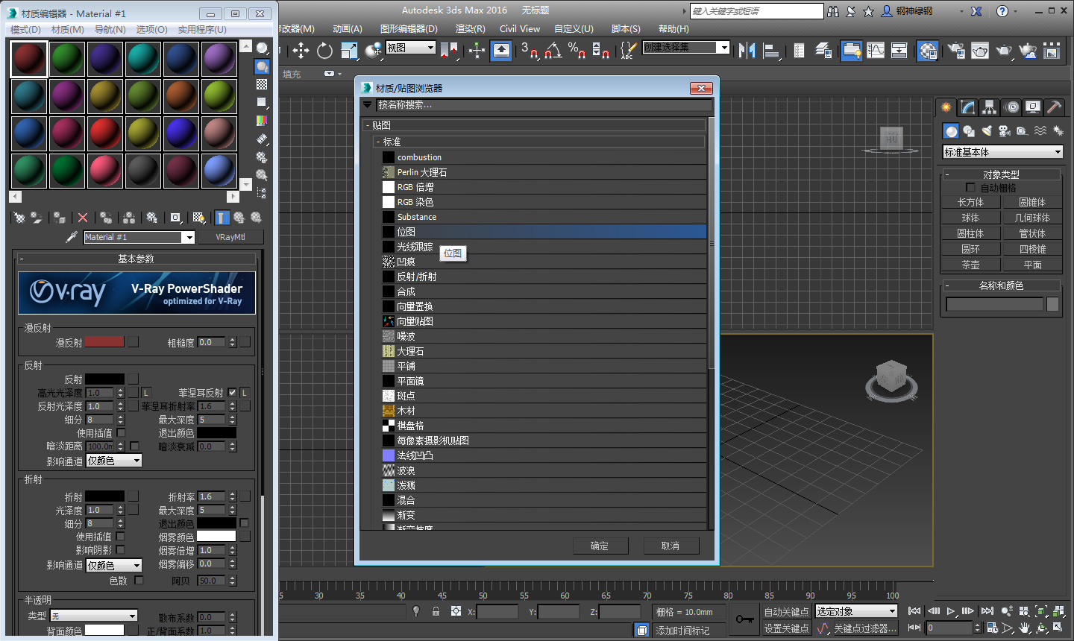Check the 自动栅格 checkbox

tap(970, 188)
